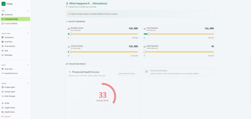Launch the Savings Agent
Viewport: 251px width, 119px height.
point(15,92)
